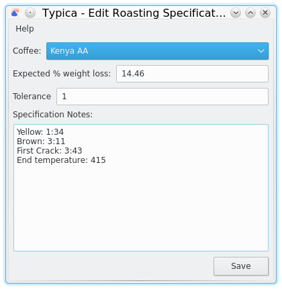
Task: Save the roasting specification
Action: (x=241, y=266)
